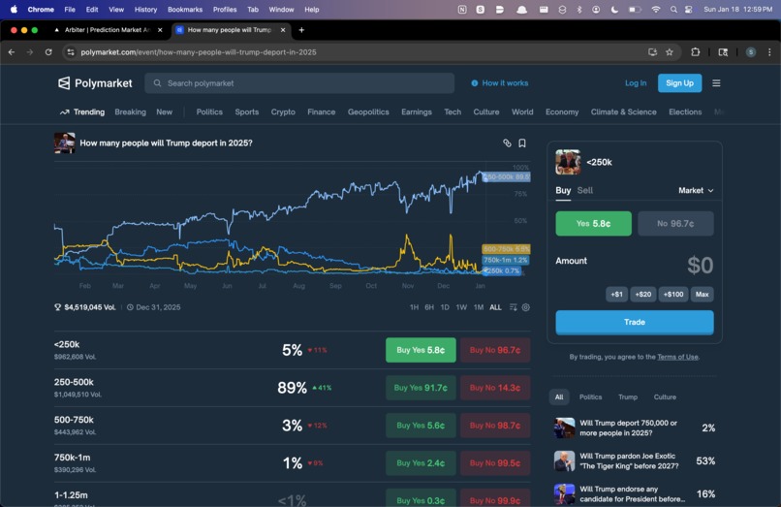
Task: Select the 1W chart range
Action: [462, 307]
